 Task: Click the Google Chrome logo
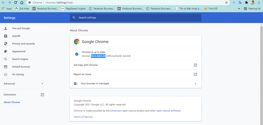[77, 42]
